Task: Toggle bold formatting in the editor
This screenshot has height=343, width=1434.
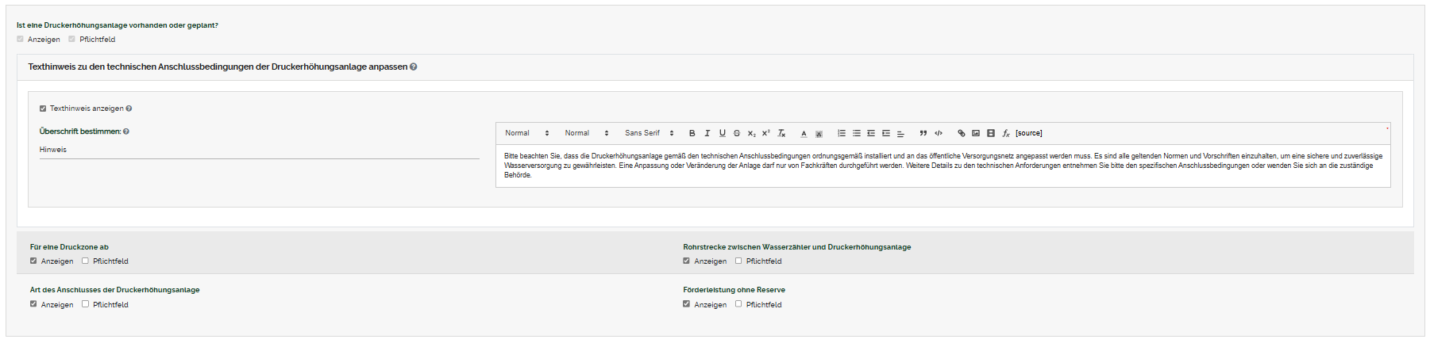Action: pos(692,133)
